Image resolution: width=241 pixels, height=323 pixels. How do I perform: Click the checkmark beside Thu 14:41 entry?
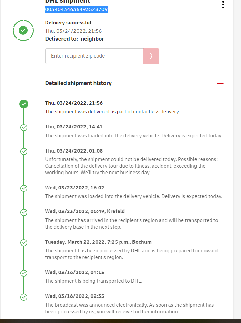[x=24, y=127]
